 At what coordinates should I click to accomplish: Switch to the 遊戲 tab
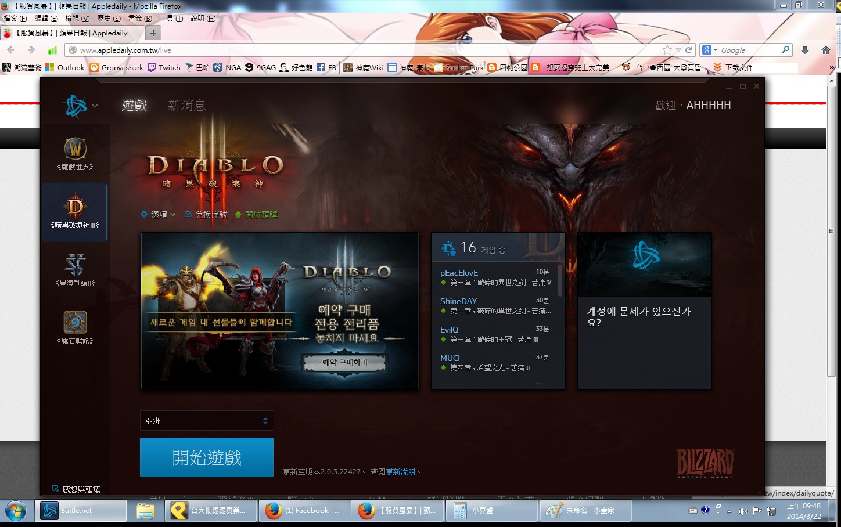point(134,105)
